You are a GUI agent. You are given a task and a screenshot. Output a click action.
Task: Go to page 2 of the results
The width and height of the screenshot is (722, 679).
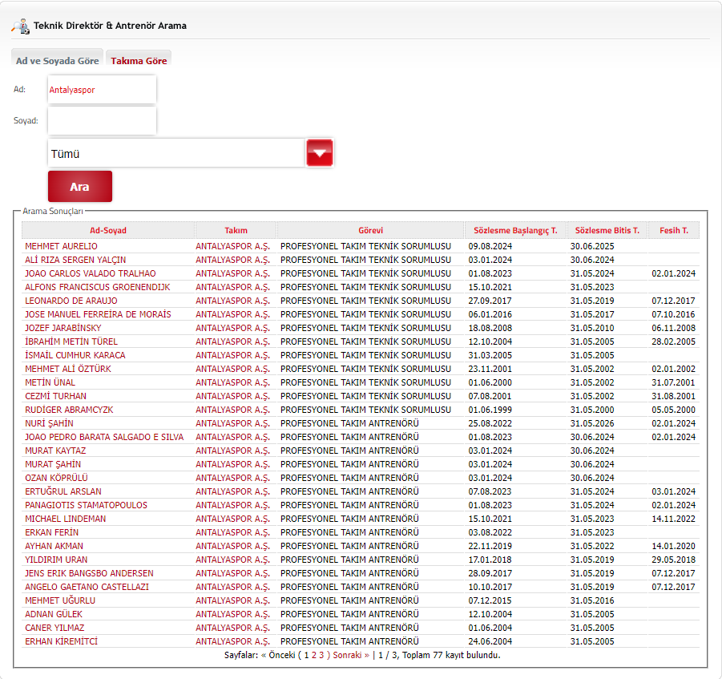313,655
